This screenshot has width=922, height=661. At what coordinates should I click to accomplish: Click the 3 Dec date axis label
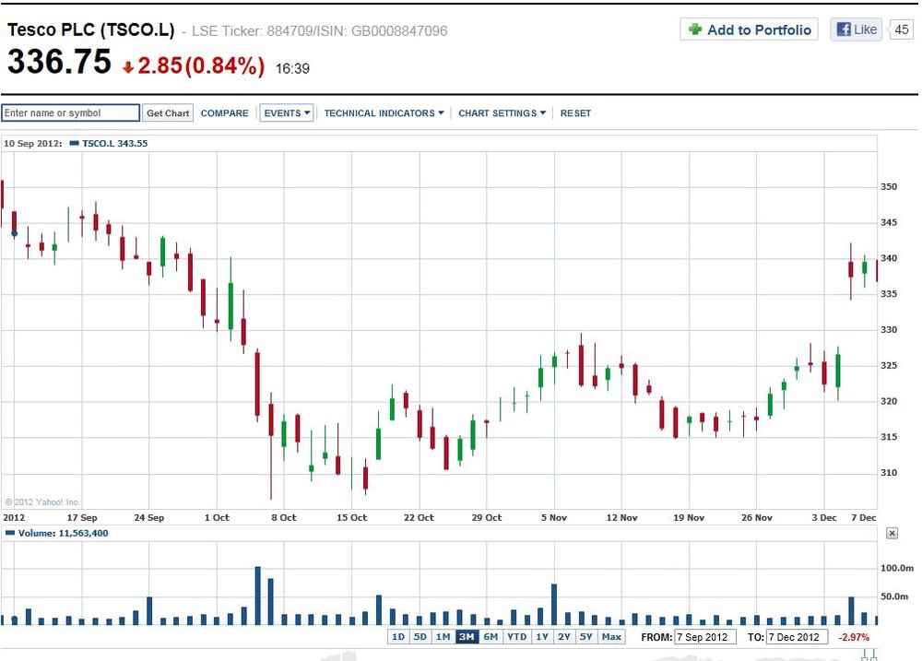(823, 517)
